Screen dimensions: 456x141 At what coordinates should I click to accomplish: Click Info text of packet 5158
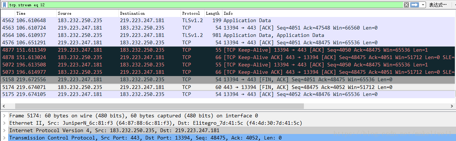(308, 80)
